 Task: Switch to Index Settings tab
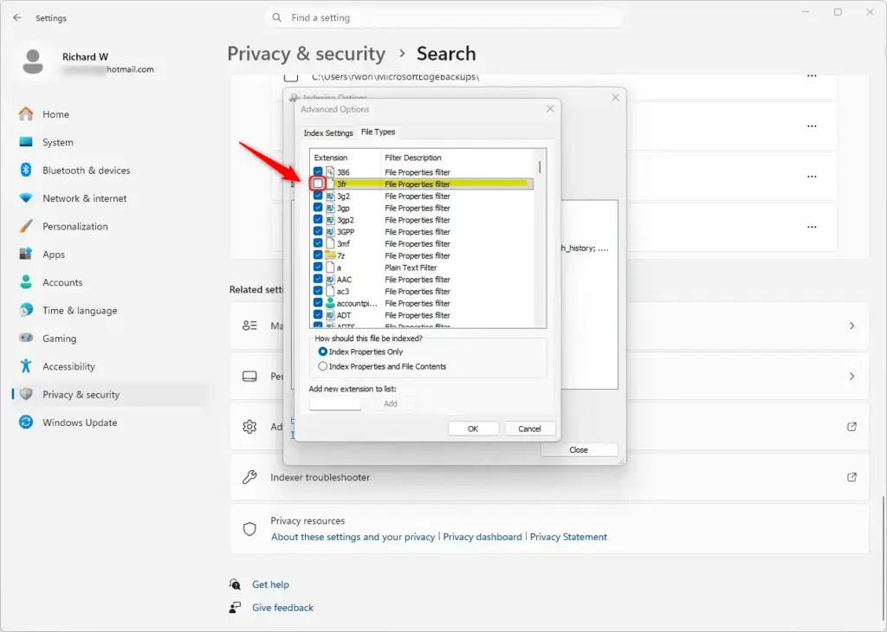coord(328,132)
